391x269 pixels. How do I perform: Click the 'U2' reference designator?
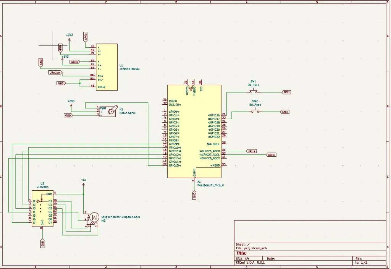pos(42,183)
